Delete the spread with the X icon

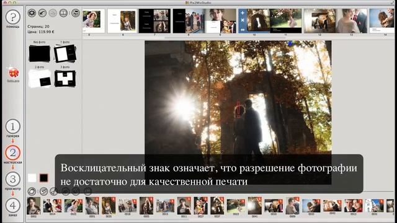[243, 20]
